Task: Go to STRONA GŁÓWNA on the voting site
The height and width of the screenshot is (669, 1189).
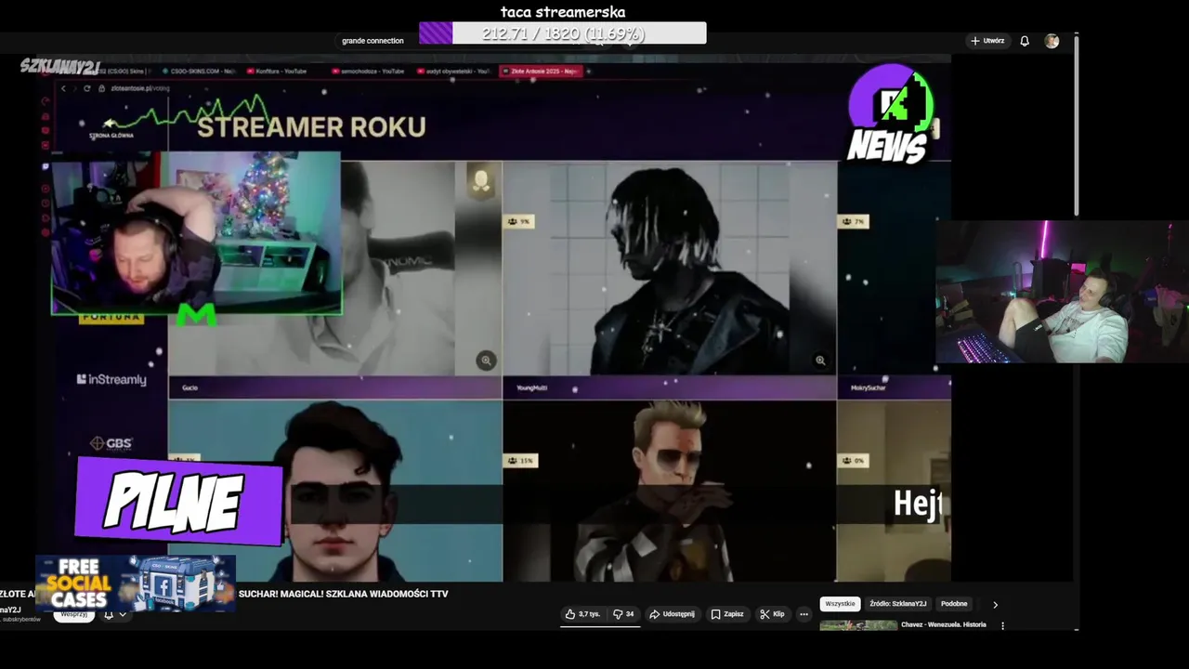Action: tap(111, 136)
